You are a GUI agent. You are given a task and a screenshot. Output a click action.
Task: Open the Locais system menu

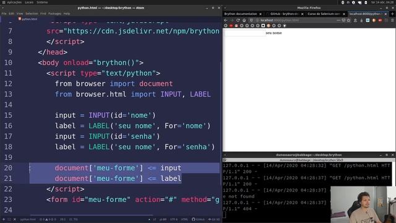[x=29, y=2]
